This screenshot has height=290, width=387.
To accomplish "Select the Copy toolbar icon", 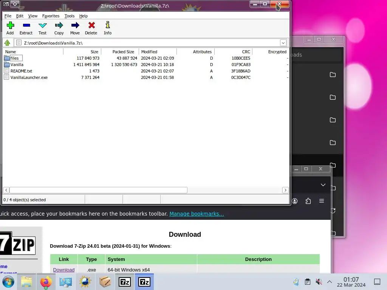I will [59, 25].
